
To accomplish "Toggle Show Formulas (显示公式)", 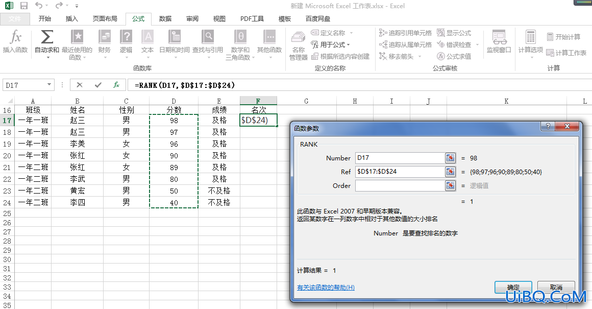I will pyautogui.click(x=454, y=33).
